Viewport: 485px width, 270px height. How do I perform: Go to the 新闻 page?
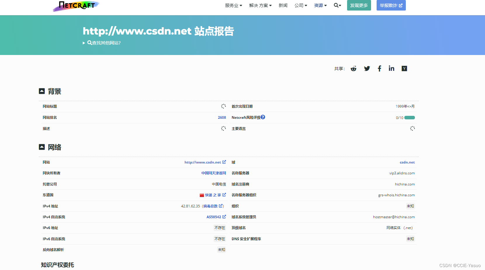point(283,6)
